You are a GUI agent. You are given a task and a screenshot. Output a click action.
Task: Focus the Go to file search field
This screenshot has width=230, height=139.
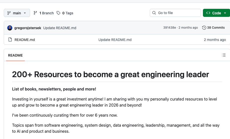(175, 13)
